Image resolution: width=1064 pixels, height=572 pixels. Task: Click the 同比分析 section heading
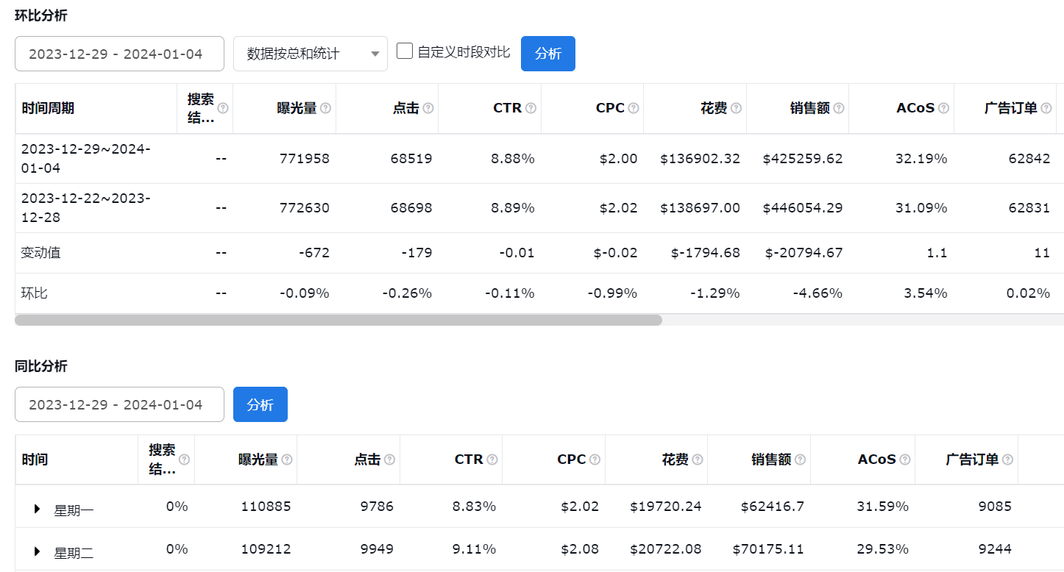coord(41,366)
